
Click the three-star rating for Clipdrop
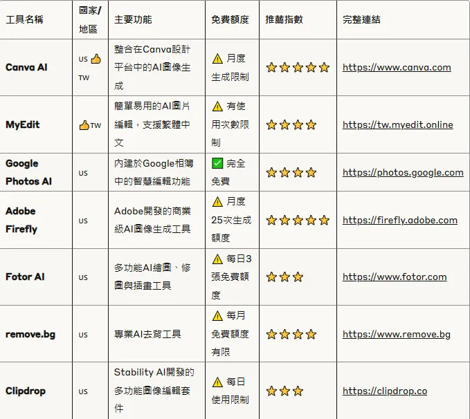coord(284,391)
